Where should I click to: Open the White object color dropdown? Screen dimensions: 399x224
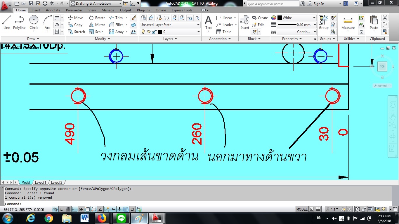(x=296, y=18)
